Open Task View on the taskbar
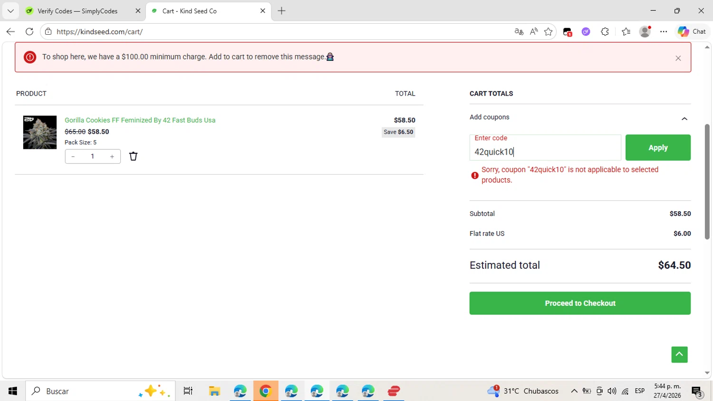The image size is (713, 401). click(x=188, y=391)
